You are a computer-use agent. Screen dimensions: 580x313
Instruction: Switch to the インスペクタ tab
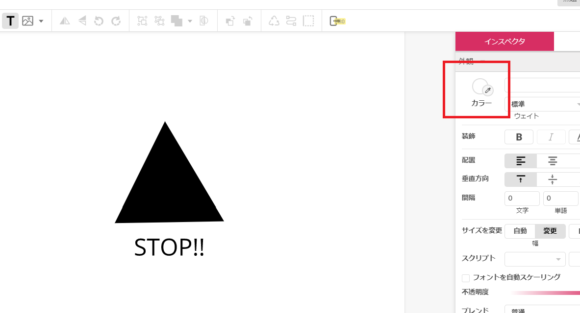click(x=504, y=42)
